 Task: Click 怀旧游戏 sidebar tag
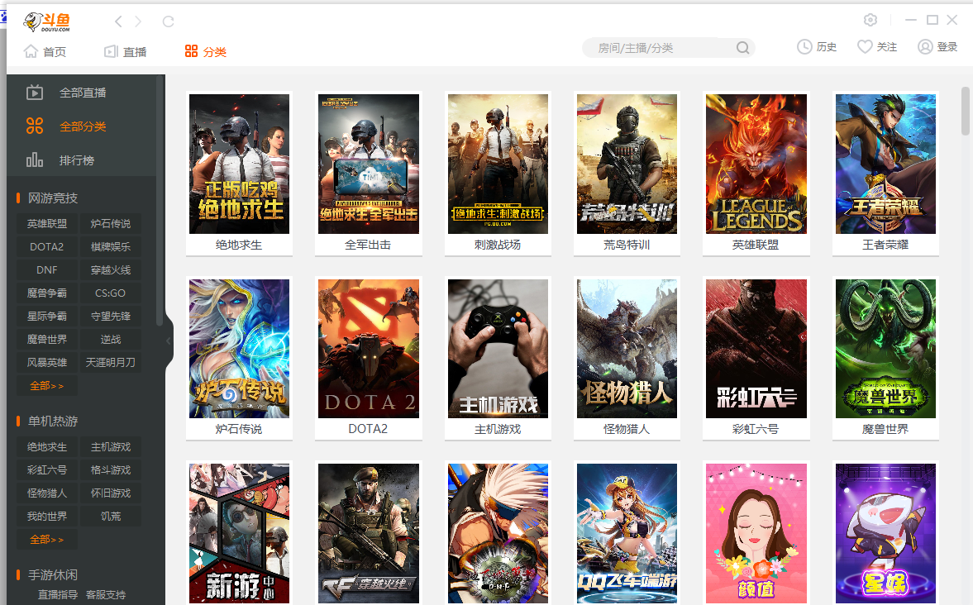pos(111,493)
